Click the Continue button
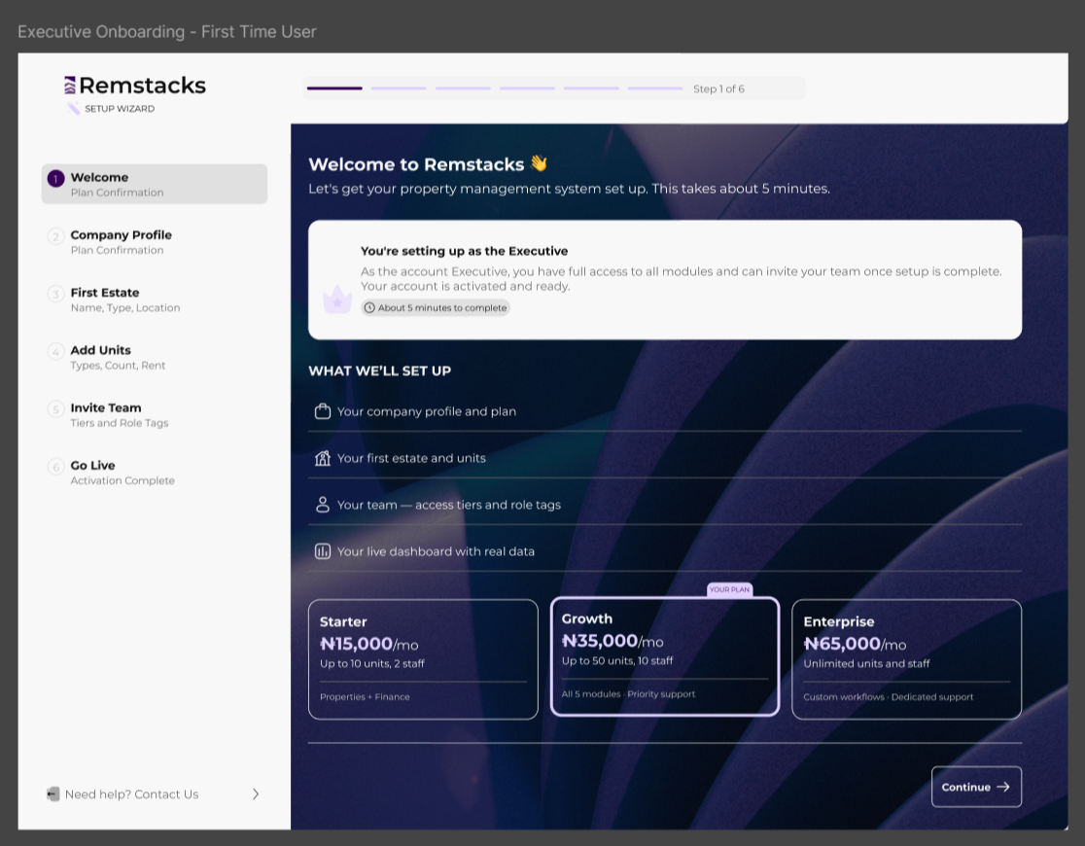The height and width of the screenshot is (846, 1085). [976, 787]
